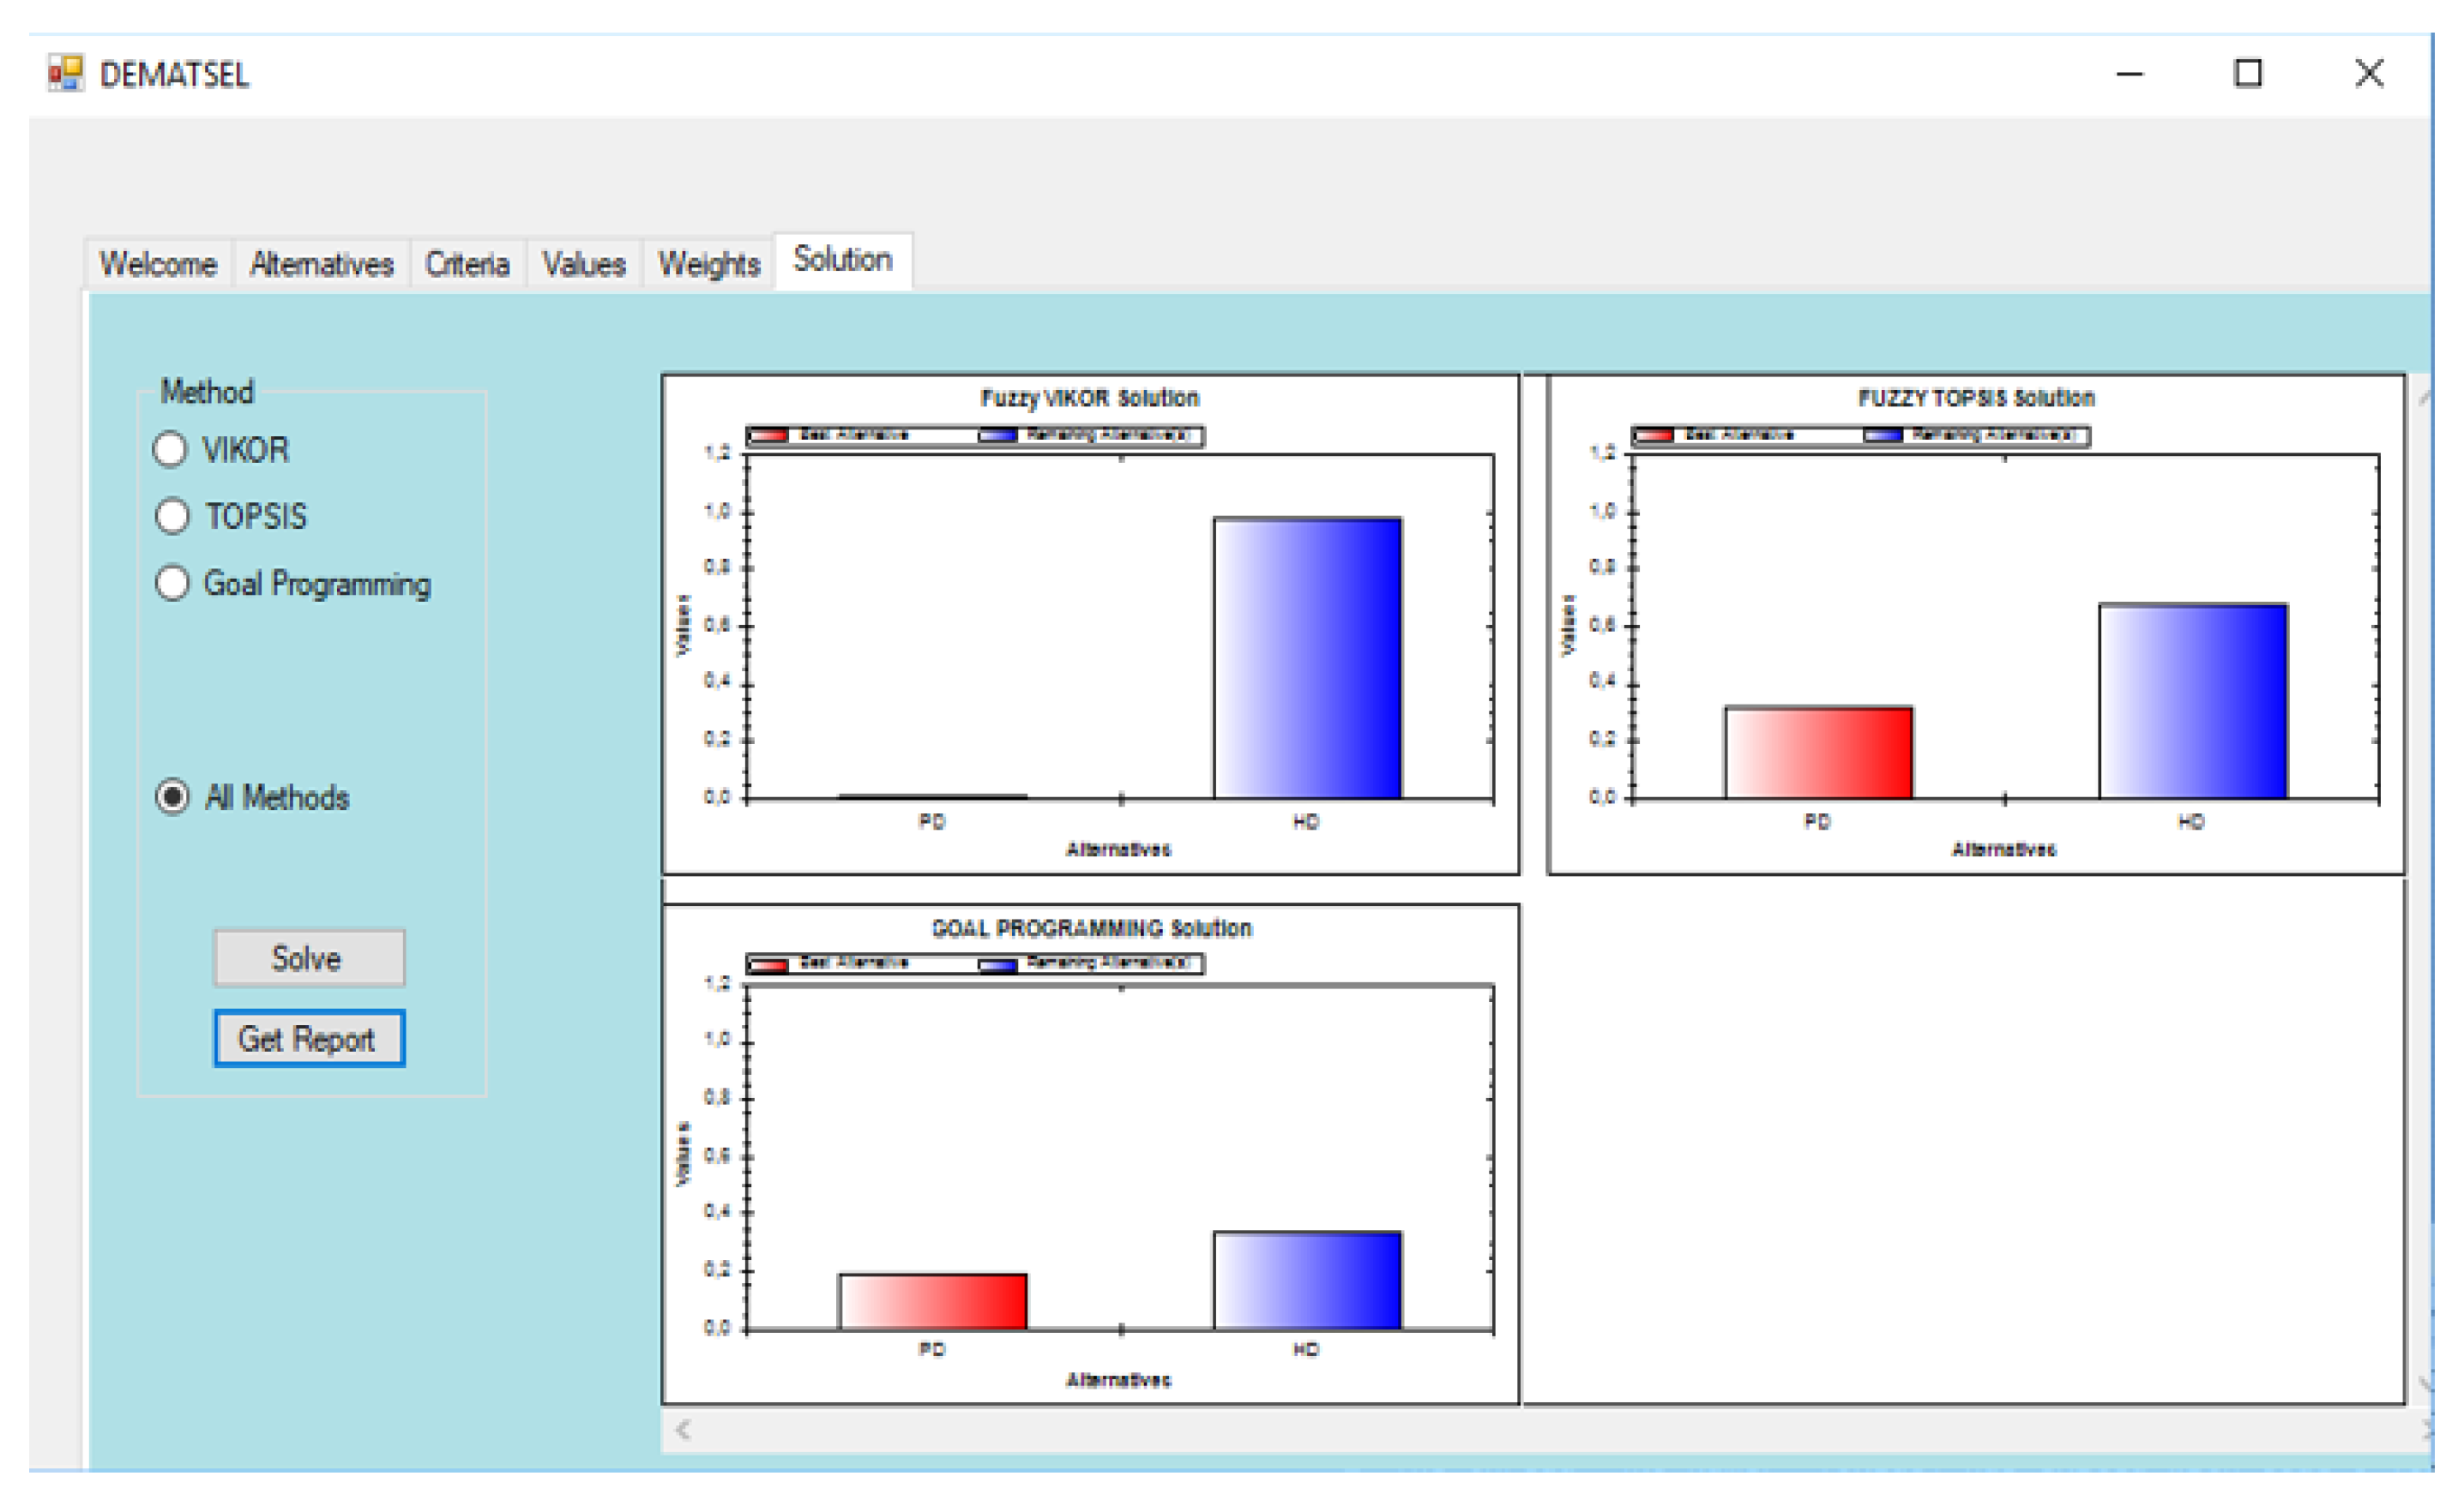This screenshot has height=1506, width=2464.
Task: Click the blue HD bar in Fuzzy VIKOR chart
Action: 1307,657
